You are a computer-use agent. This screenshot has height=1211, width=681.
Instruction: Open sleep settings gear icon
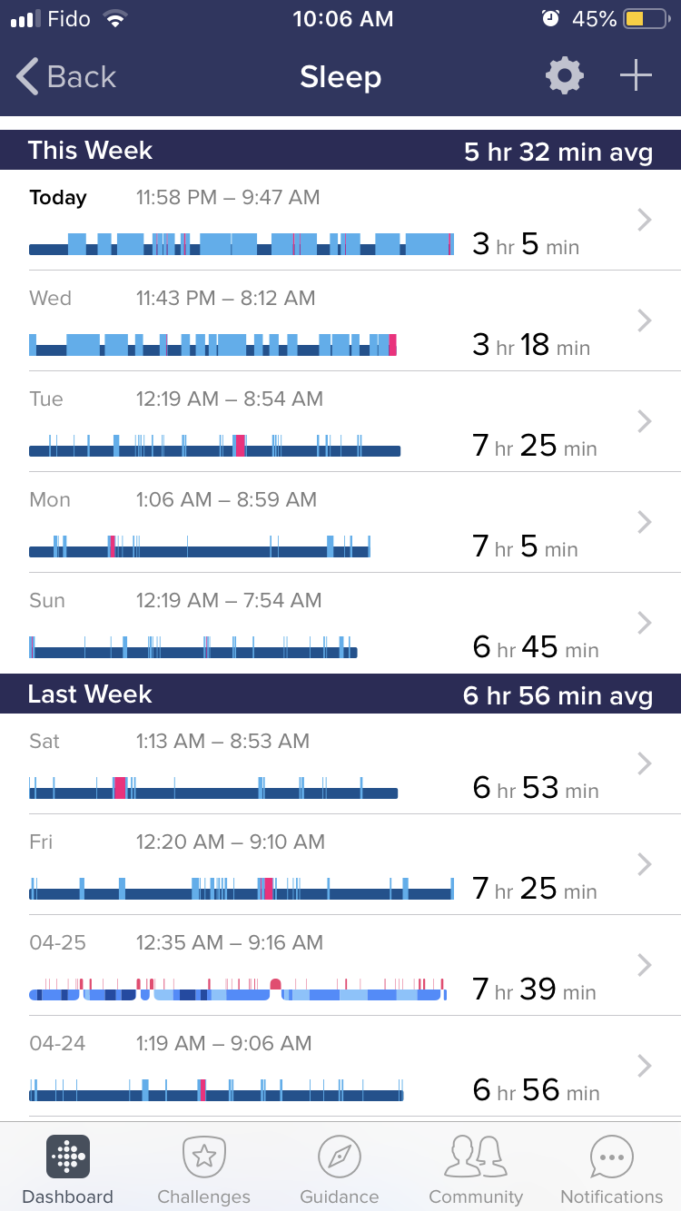click(565, 76)
